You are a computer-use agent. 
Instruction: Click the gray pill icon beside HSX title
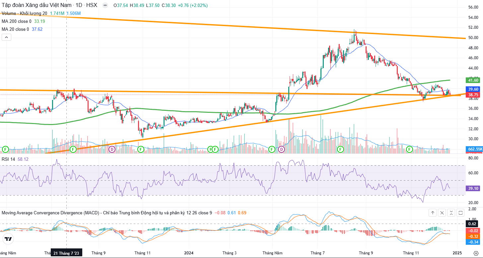105,6
